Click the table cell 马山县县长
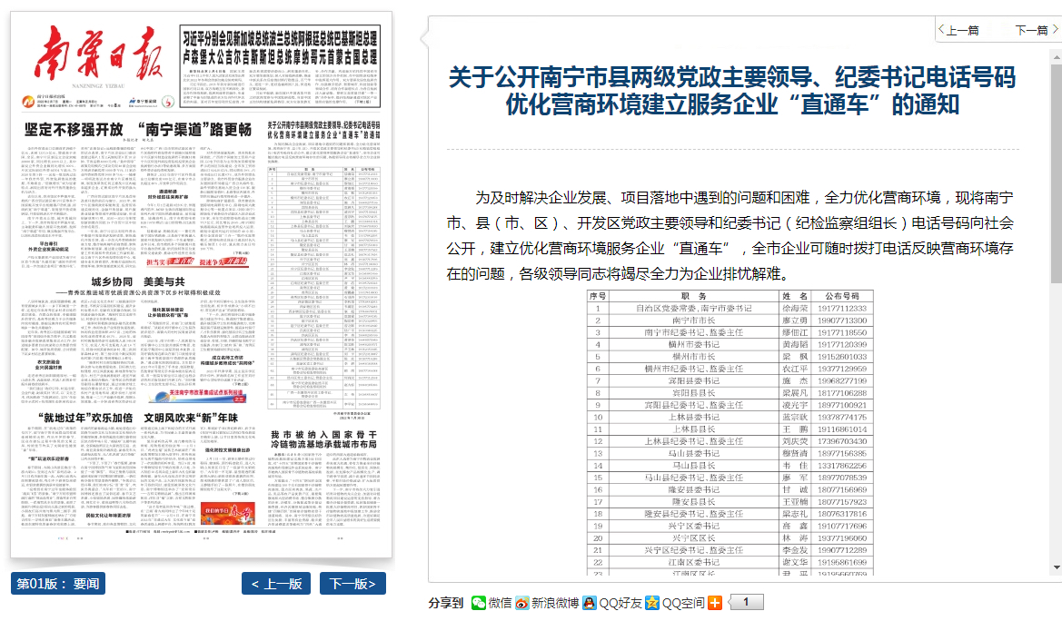Screen dimensions: 1062x621 point(693,466)
